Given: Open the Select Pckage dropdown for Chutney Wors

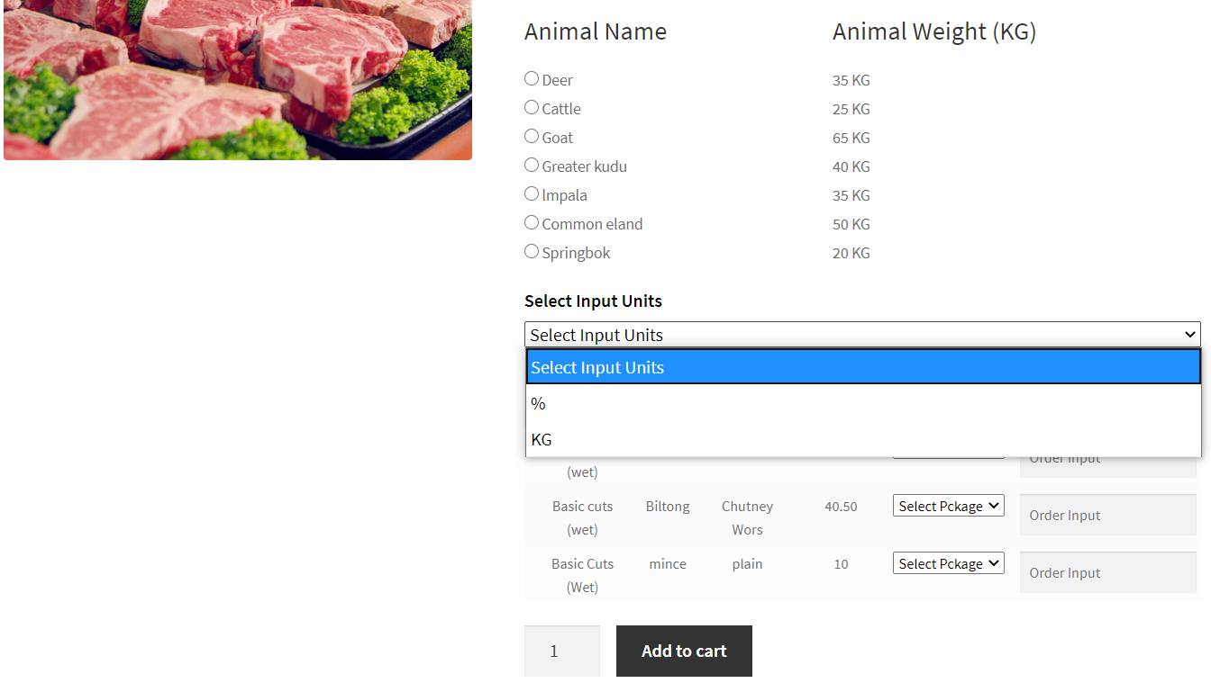Looking at the screenshot, I should point(948,505).
